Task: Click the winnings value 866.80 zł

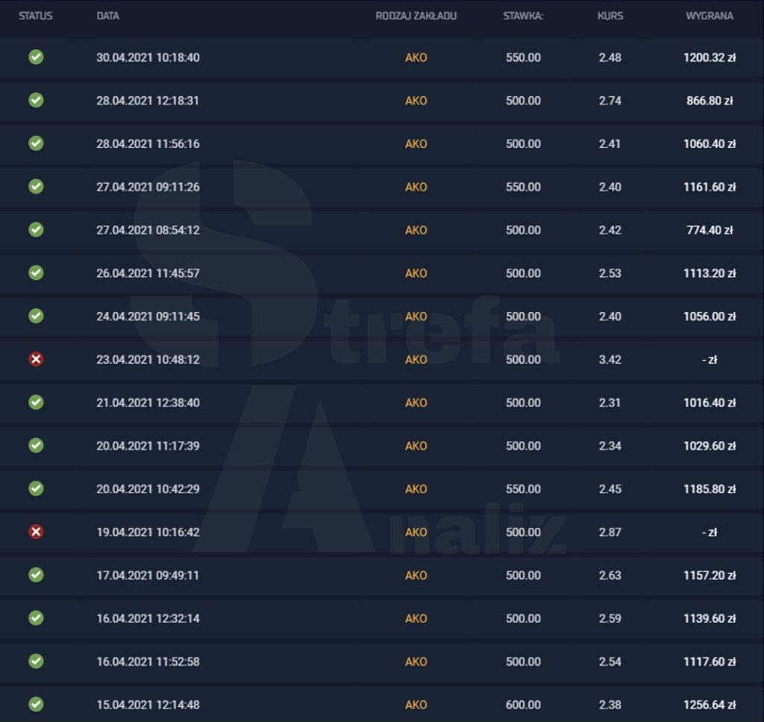Action: [710, 101]
